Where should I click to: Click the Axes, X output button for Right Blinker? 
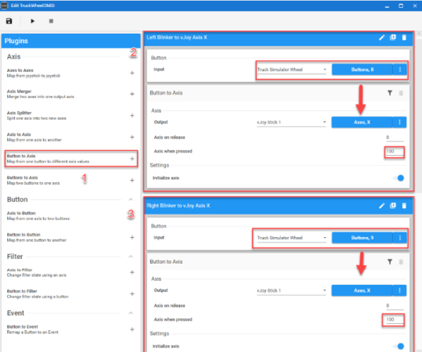(362, 290)
